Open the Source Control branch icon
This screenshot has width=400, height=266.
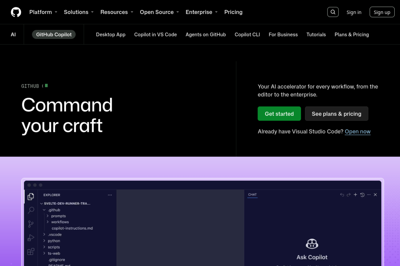tap(31, 224)
